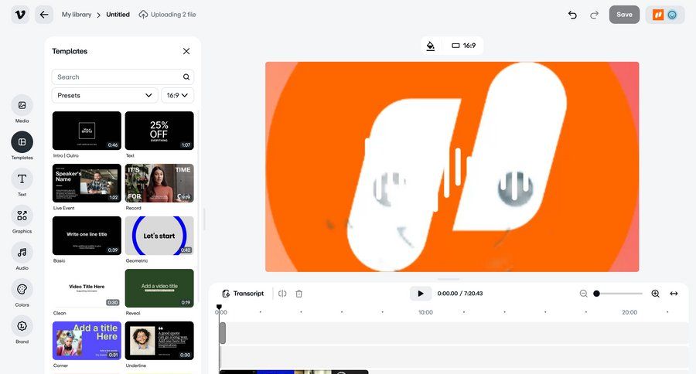Image resolution: width=696 pixels, height=374 pixels.
Task: View the Uploading 2 file status
Action: 167,15
